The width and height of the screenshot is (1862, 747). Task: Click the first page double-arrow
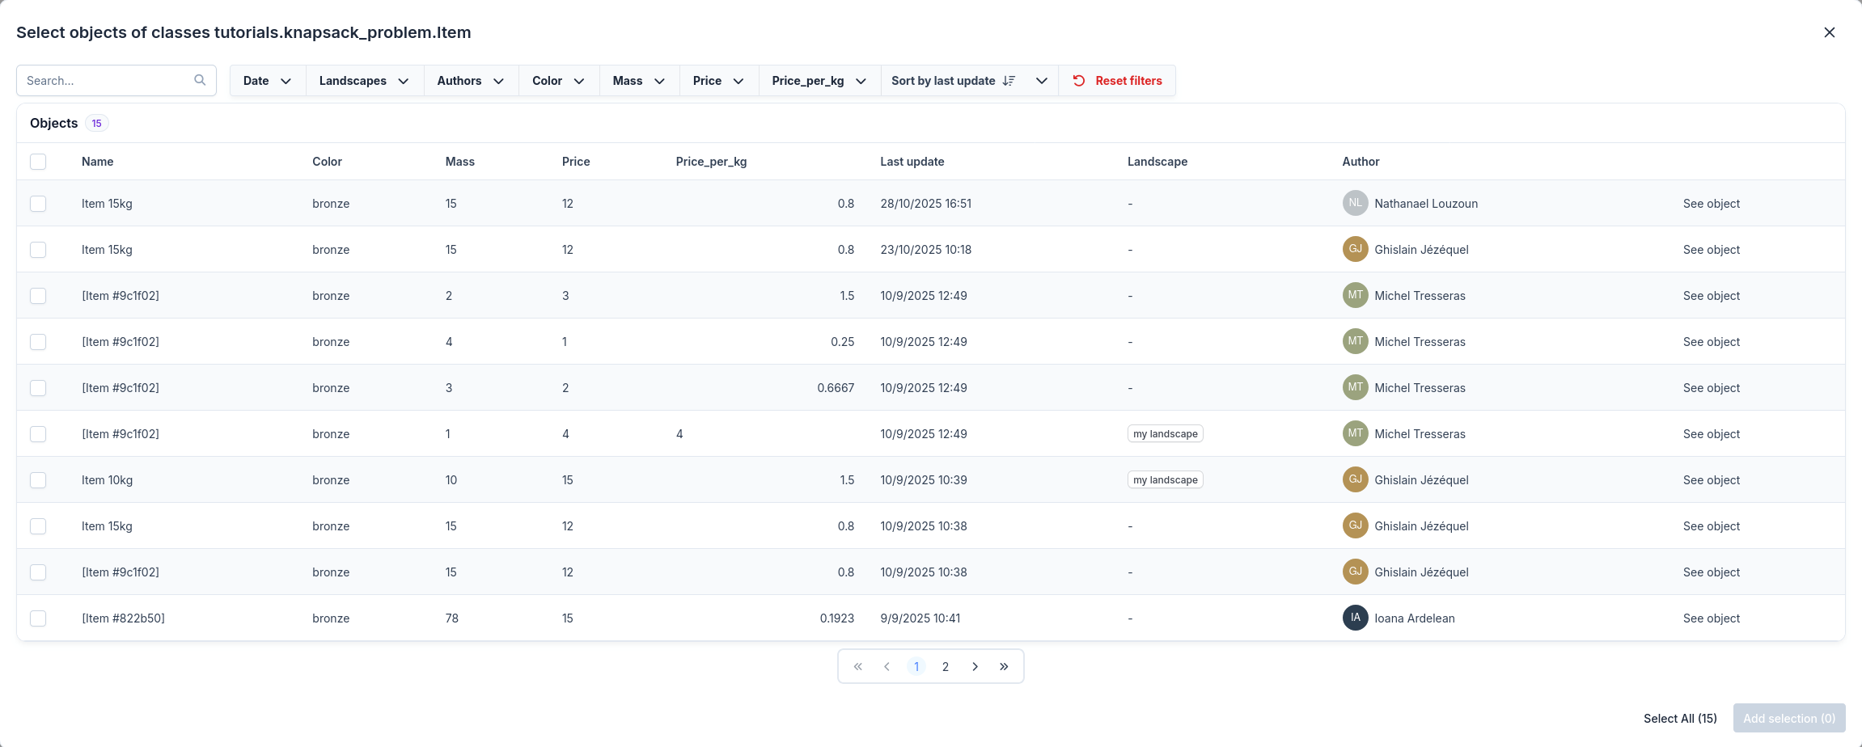858,667
